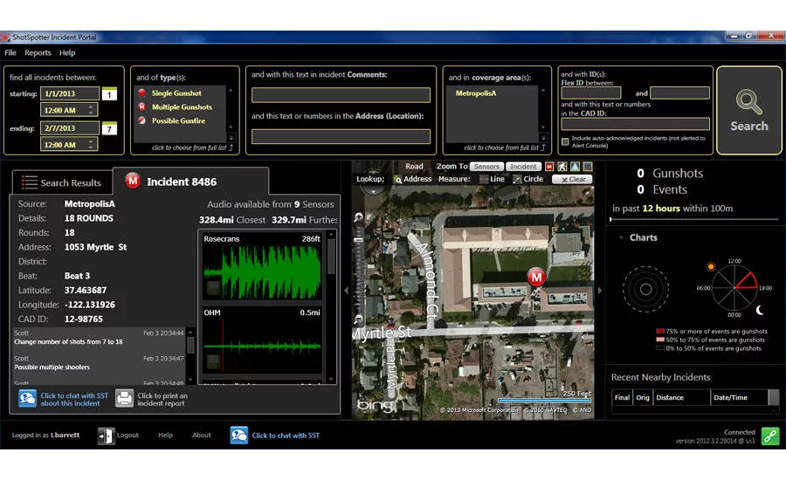Click the Logout door icon
The height and width of the screenshot is (480, 786).
106,435
